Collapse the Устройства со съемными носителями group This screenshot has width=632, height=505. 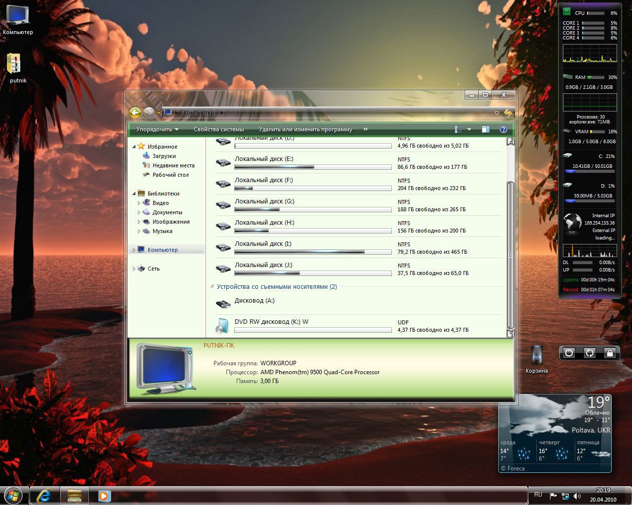pos(212,286)
